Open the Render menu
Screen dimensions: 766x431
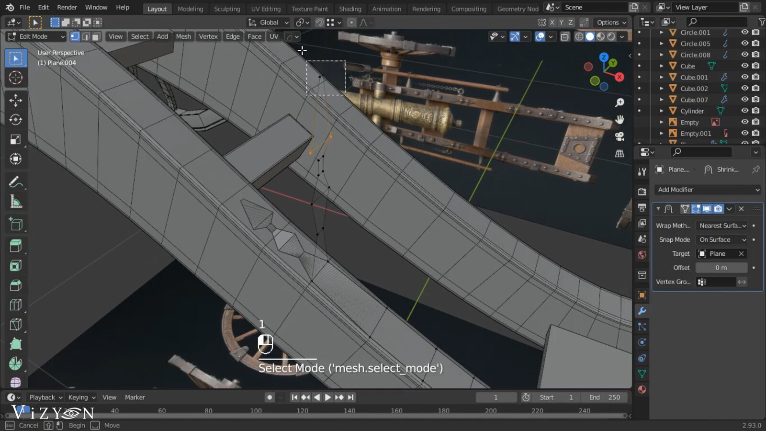[x=67, y=7]
